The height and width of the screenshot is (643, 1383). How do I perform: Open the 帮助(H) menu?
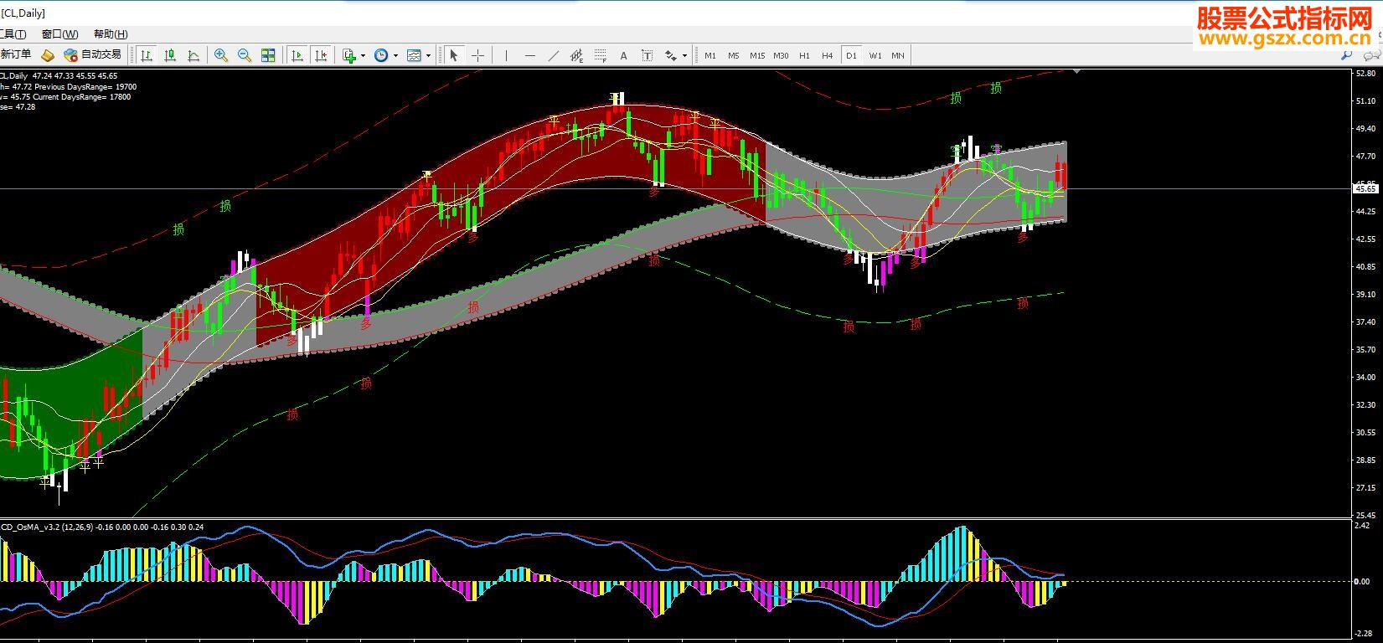tap(111, 34)
